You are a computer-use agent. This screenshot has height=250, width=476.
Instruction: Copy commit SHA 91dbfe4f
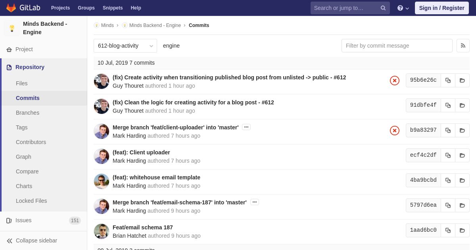(448, 105)
